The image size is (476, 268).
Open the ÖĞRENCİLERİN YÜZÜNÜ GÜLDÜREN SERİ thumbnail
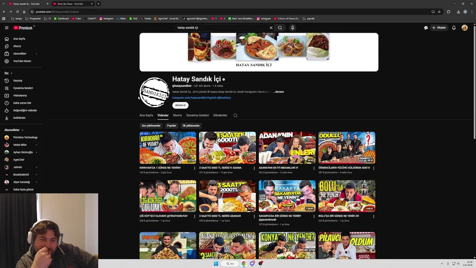tap(347, 148)
